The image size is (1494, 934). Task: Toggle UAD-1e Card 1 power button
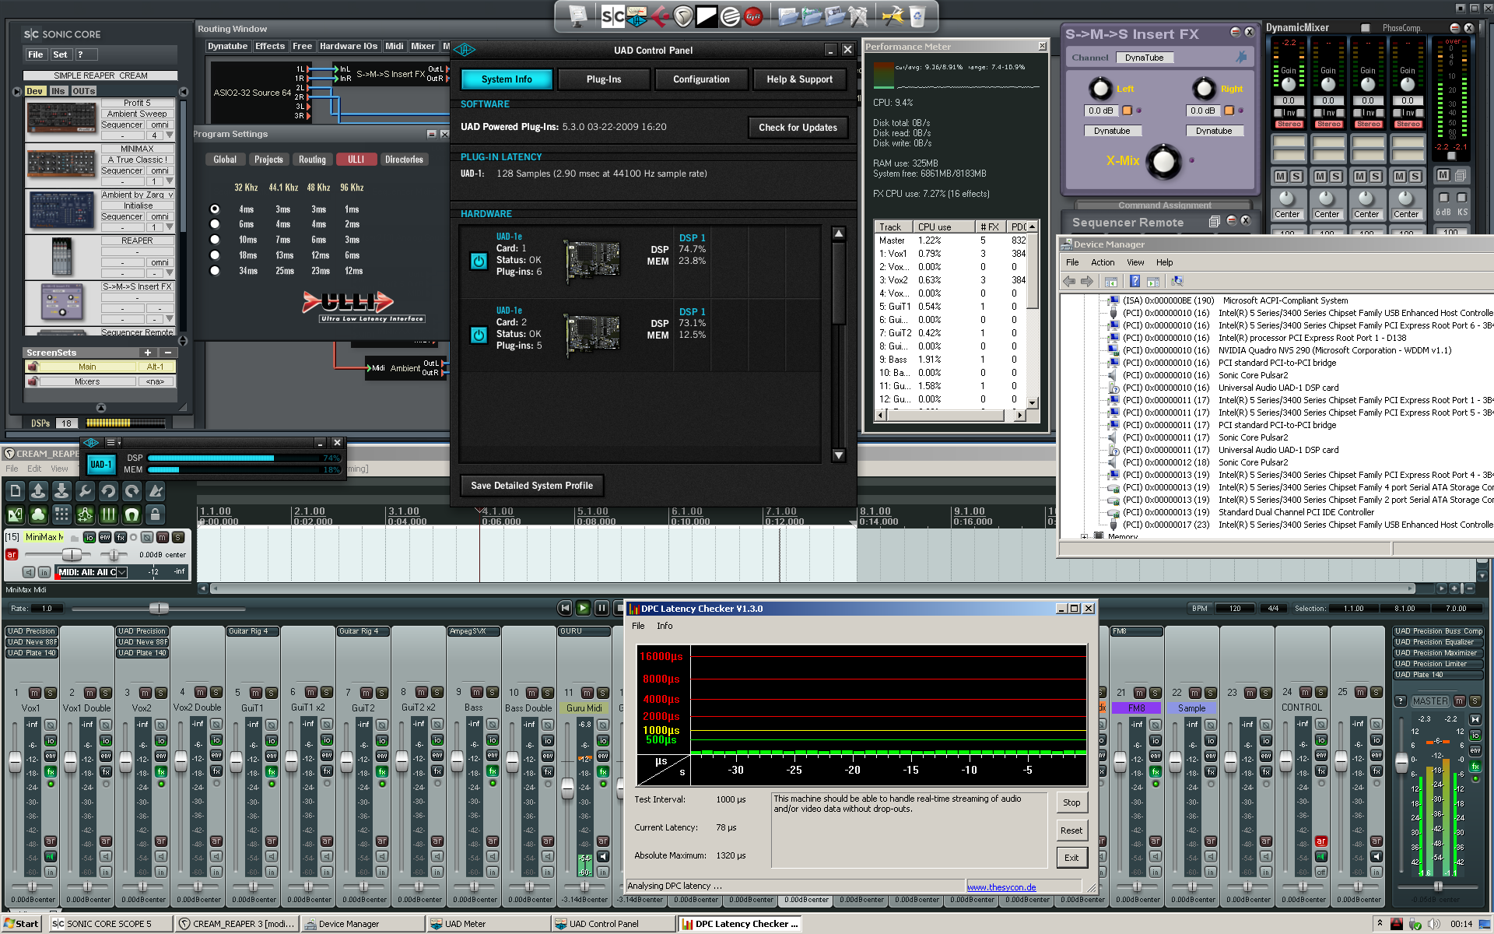coord(479,262)
